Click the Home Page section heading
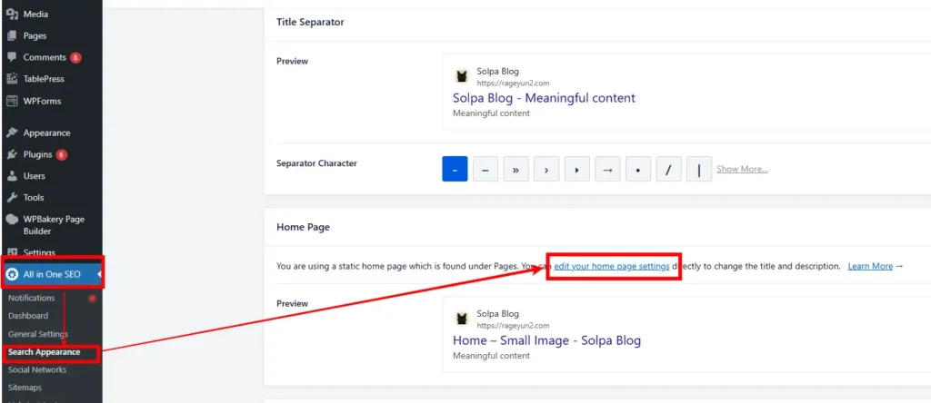 (303, 227)
